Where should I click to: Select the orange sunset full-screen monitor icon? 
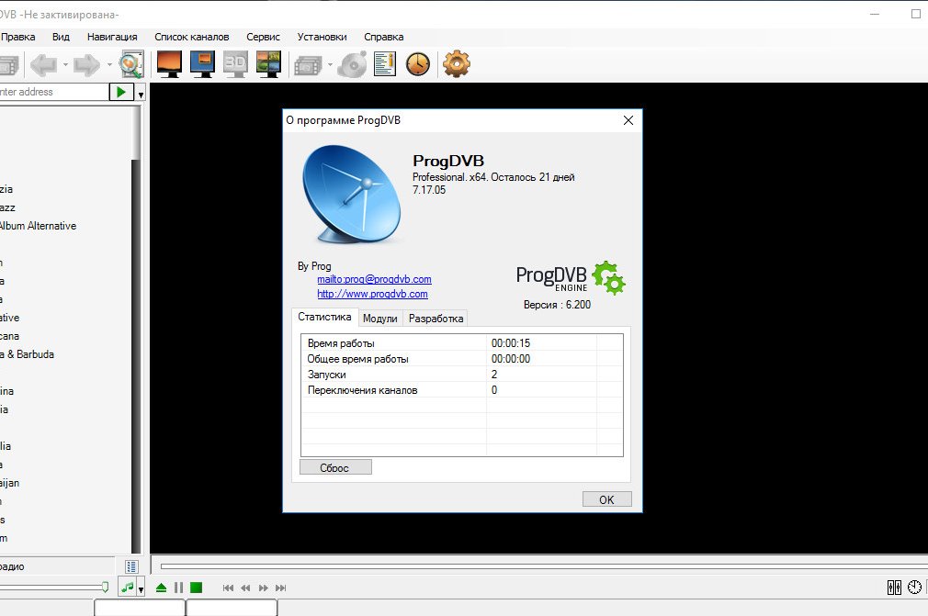click(x=169, y=64)
